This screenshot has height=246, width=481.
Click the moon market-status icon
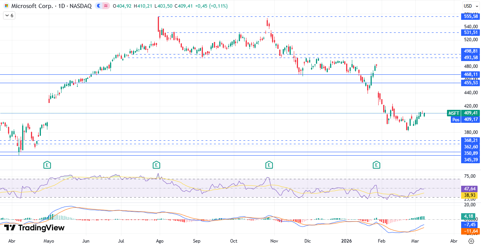[x=99, y=6]
